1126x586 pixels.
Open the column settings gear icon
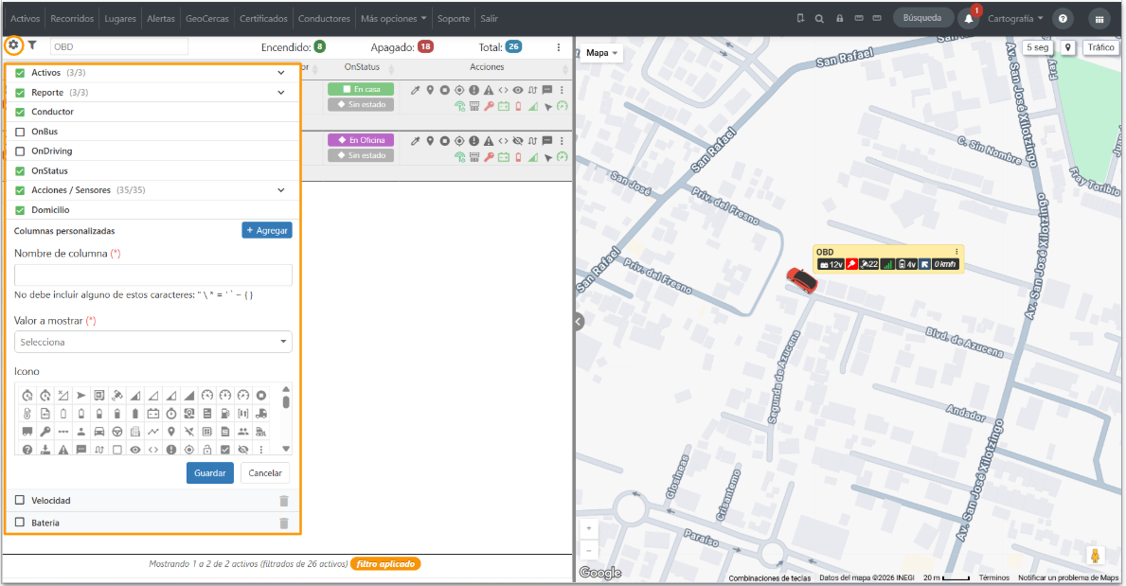pyautogui.click(x=13, y=45)
